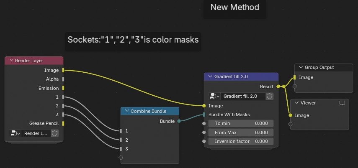This screenshot has height=168, width=358.
Task: Click the monitor icon on Viewer node
Action: (x=342, y=103)
